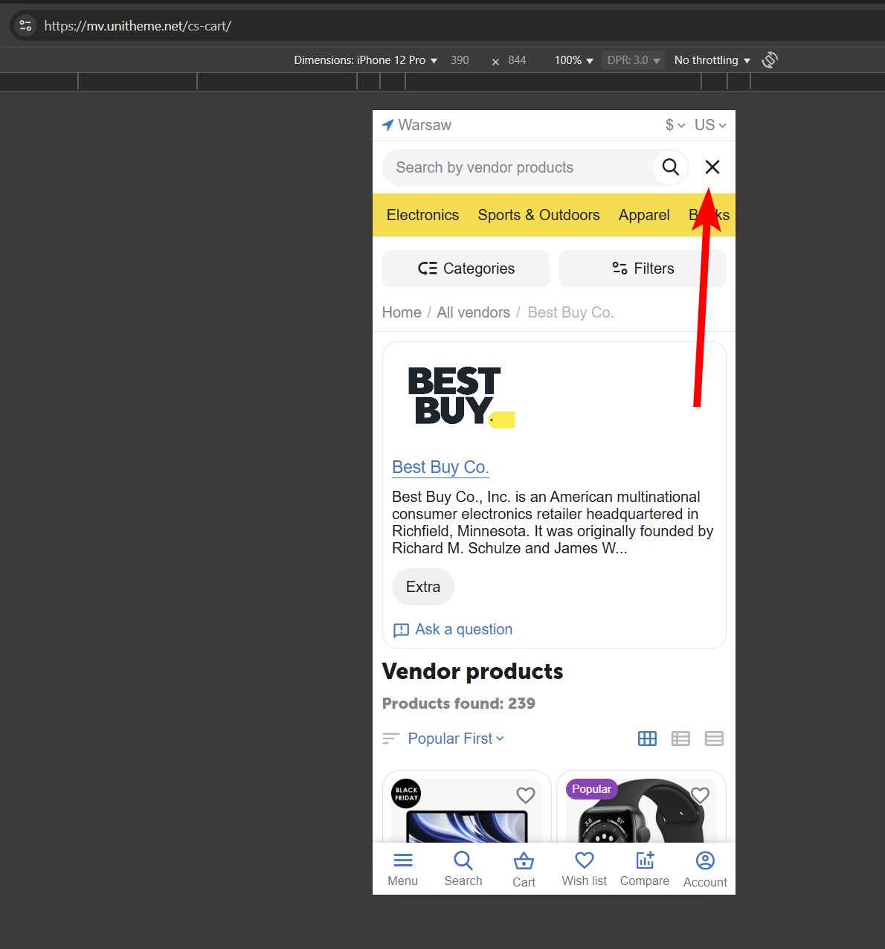Click the site information icon in the address bar

coord(25,26)
